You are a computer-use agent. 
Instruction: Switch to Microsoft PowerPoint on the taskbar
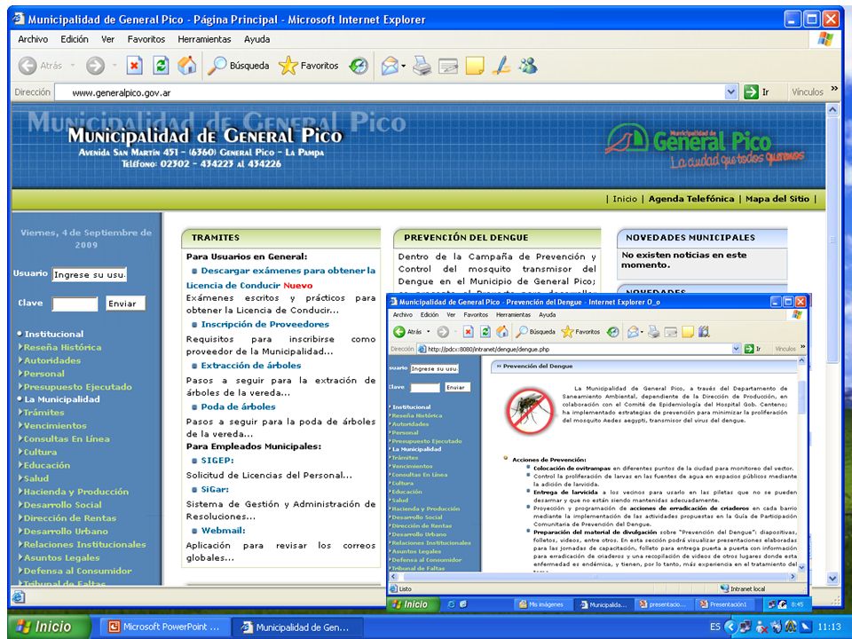click(165, 627)
